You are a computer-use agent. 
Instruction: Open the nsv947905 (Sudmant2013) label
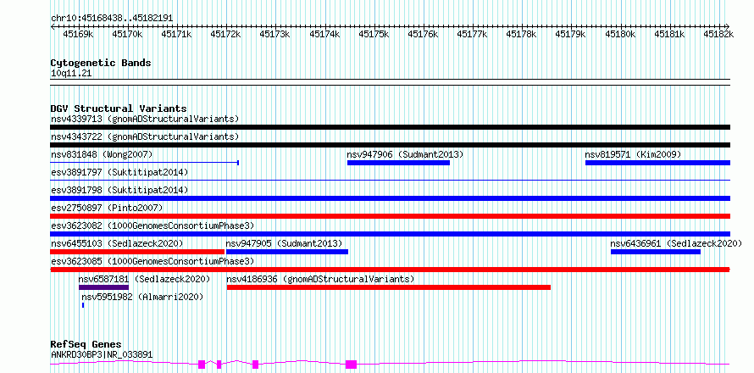click(284, 243)
